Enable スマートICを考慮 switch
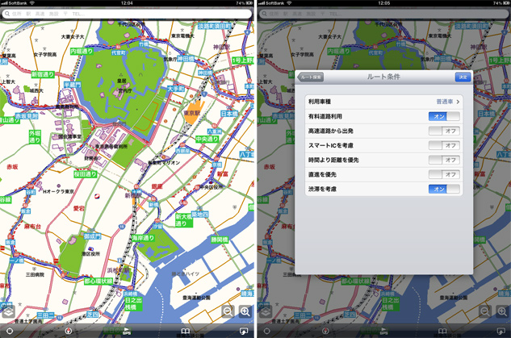This screenshot has width=511, height=338. (444, 145)
